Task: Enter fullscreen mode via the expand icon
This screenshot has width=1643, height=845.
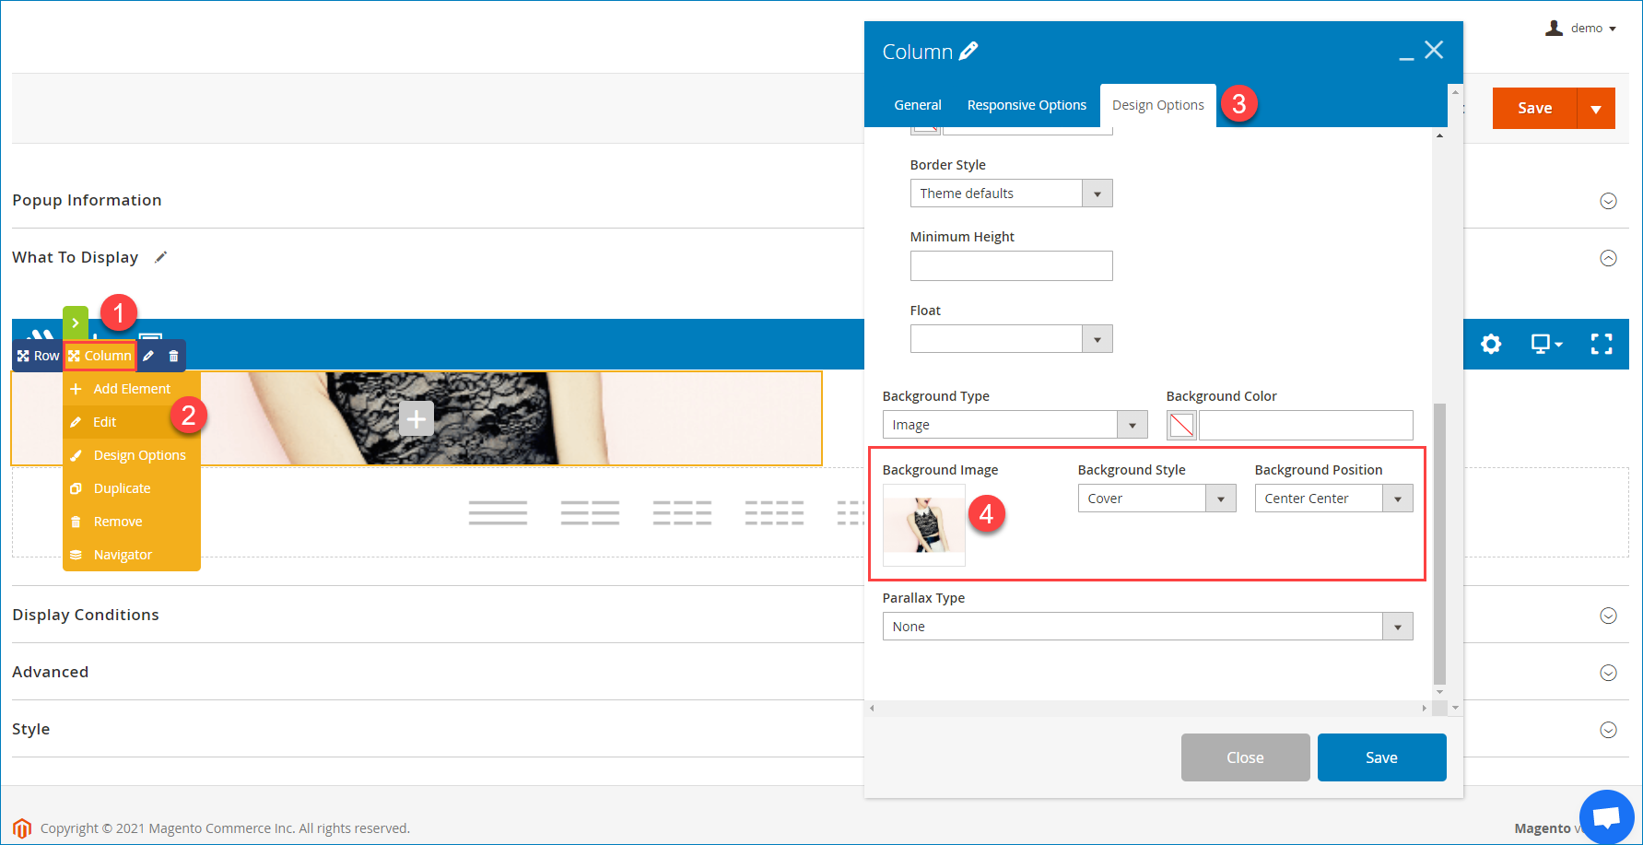Action: 1602,344
